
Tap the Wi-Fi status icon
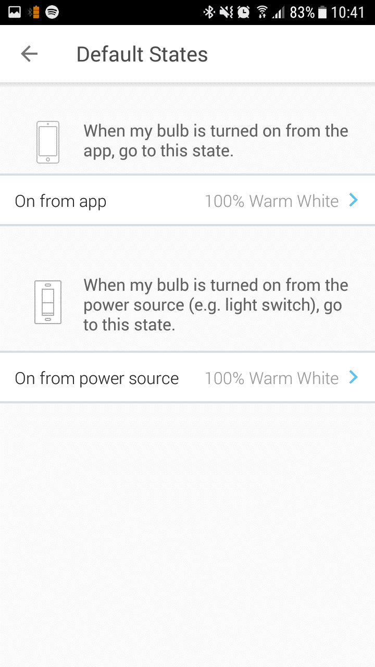click(262, 12)
